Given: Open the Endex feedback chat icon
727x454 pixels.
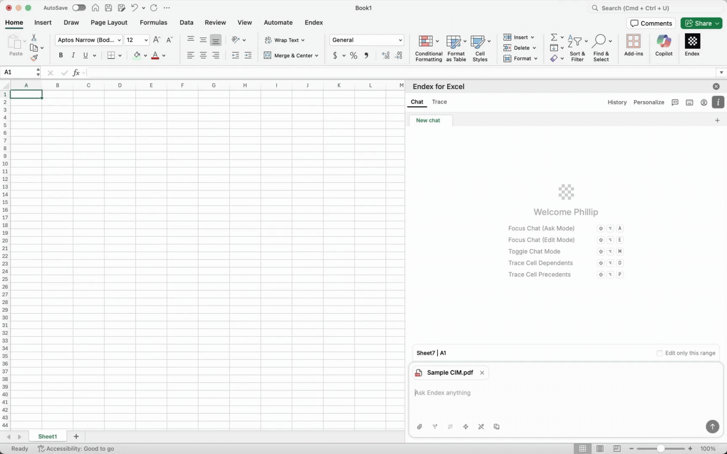Looking at the screenshot, I should click(x=675, y=103).
